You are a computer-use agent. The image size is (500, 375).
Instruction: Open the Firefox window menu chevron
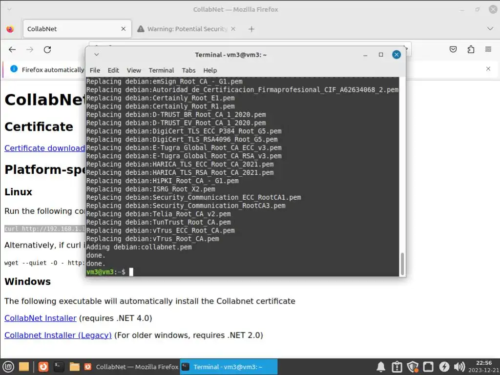click(9, 9)
